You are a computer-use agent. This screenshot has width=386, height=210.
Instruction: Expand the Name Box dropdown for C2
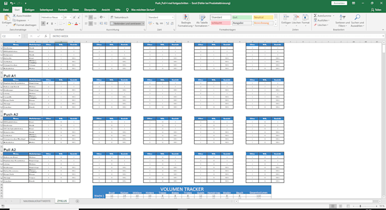pos(19,36)
